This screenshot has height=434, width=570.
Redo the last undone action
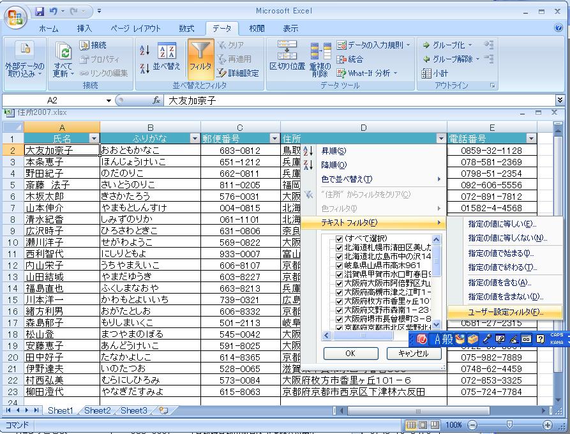[x=74, y=11]
